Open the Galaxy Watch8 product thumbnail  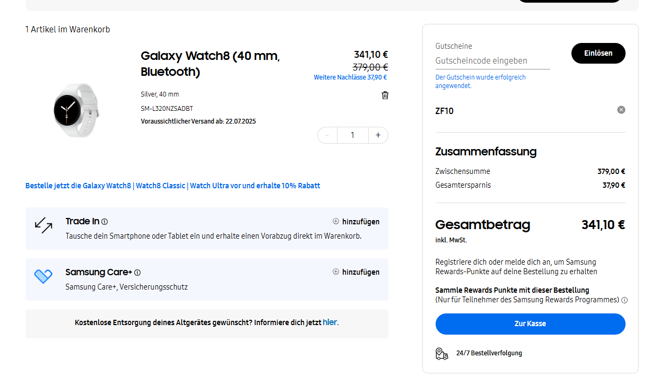76,110
